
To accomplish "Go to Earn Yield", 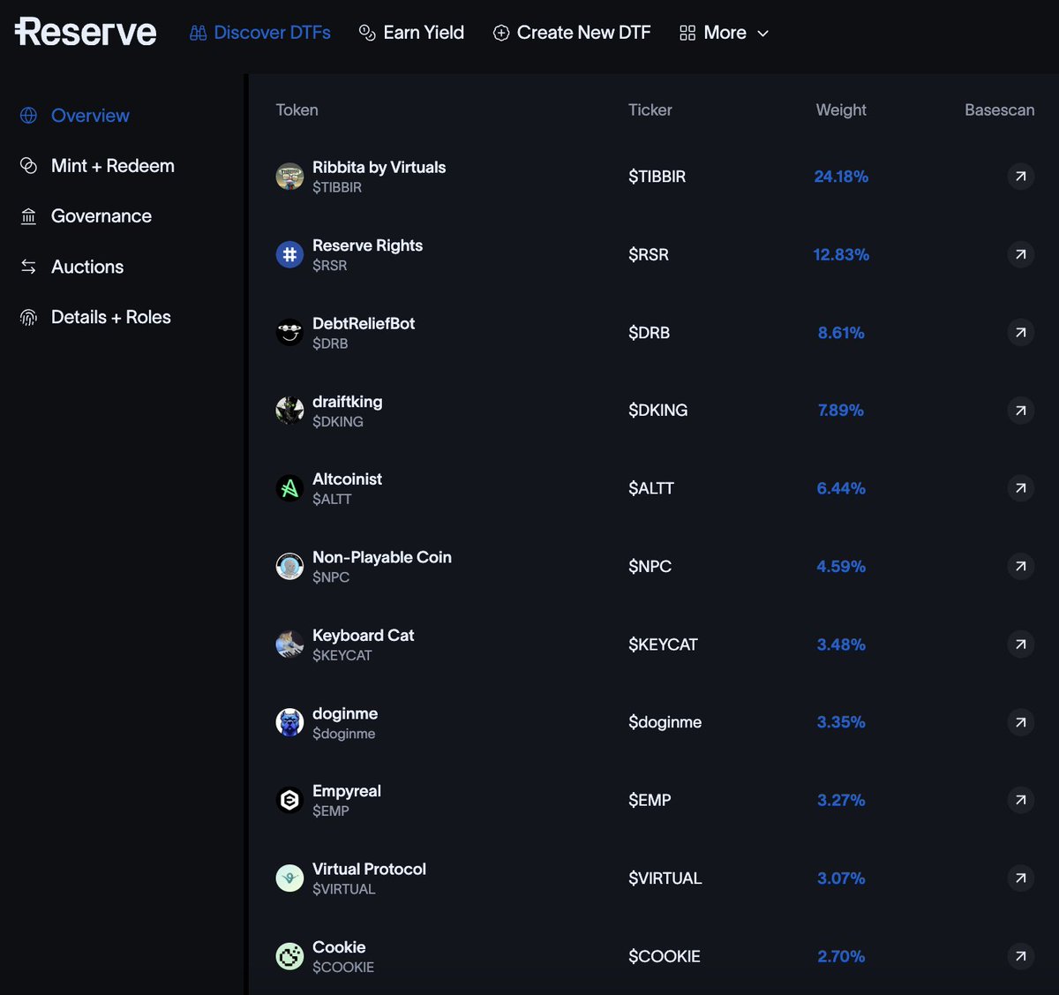I will [411, 33].
